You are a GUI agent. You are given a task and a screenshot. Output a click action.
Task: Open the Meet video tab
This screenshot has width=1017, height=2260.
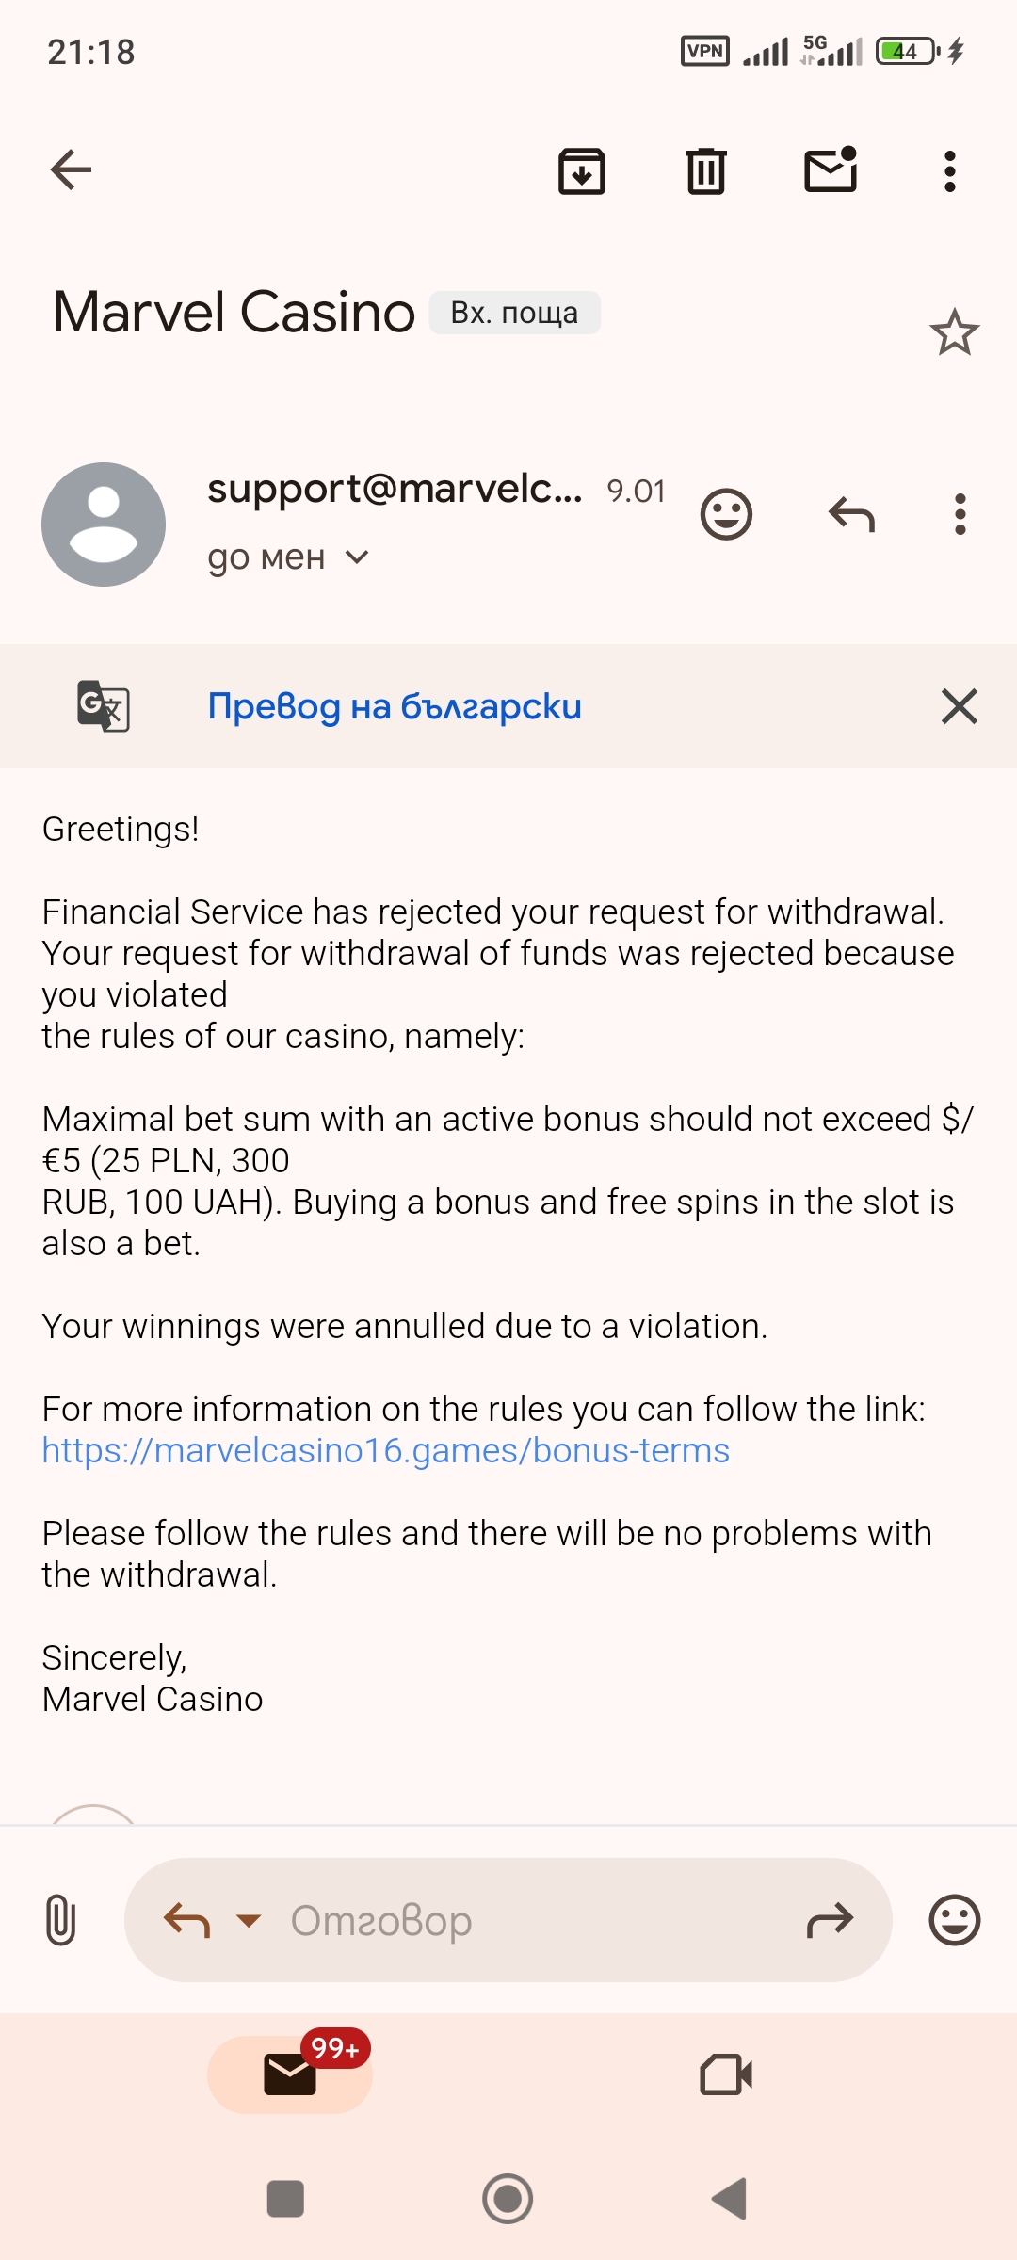pyautogui.click(x=726, y=2074)
